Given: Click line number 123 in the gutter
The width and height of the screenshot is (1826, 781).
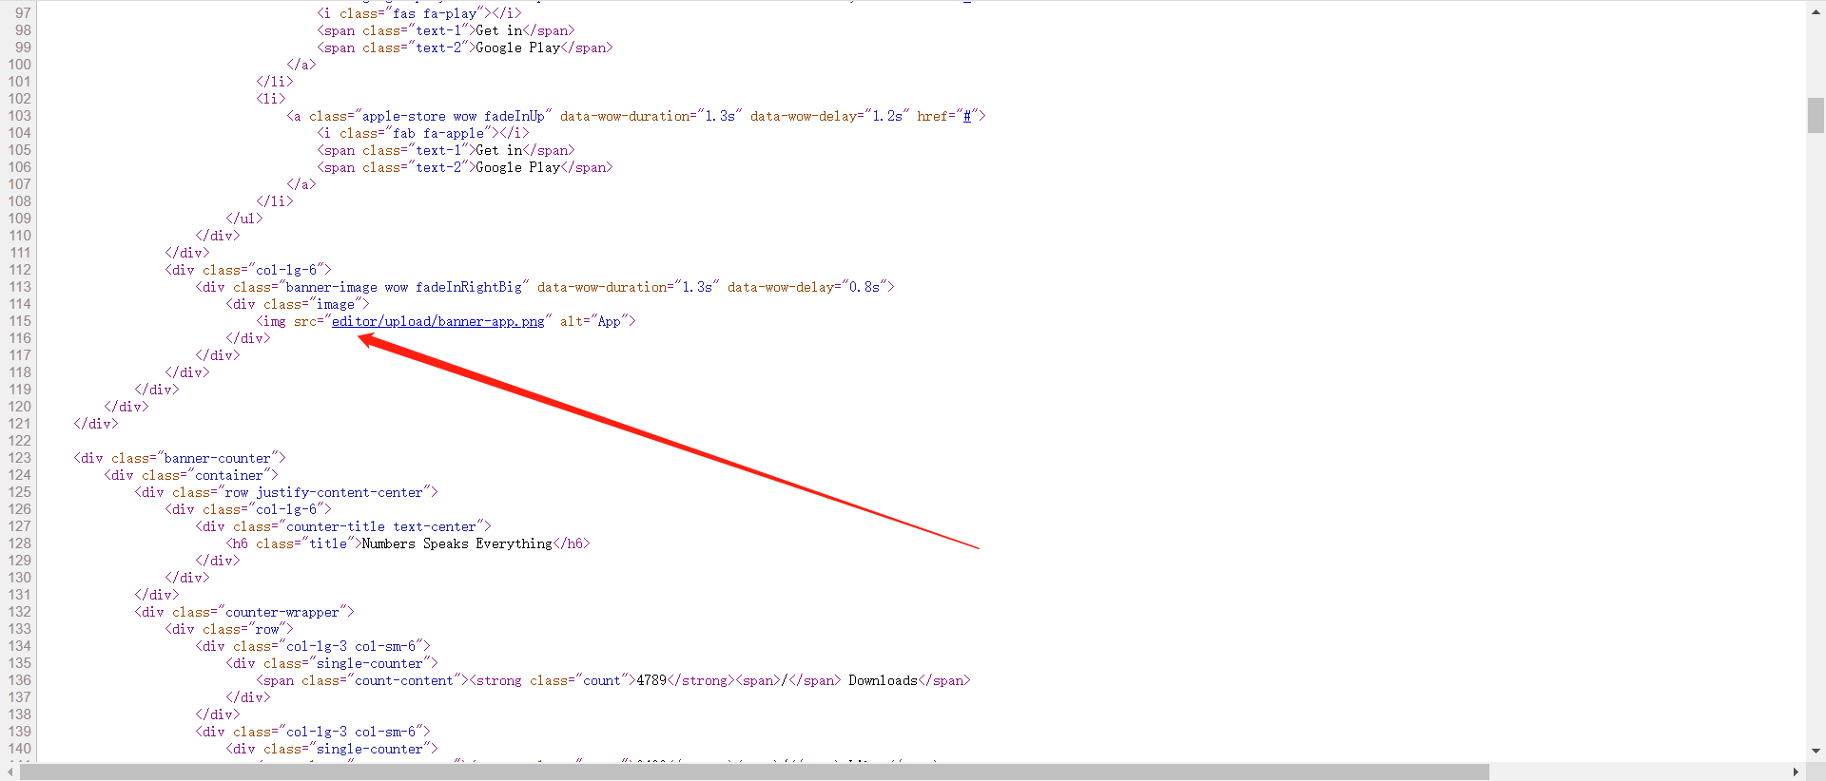Looking at the screenshot, I should [x=20, y=459].
